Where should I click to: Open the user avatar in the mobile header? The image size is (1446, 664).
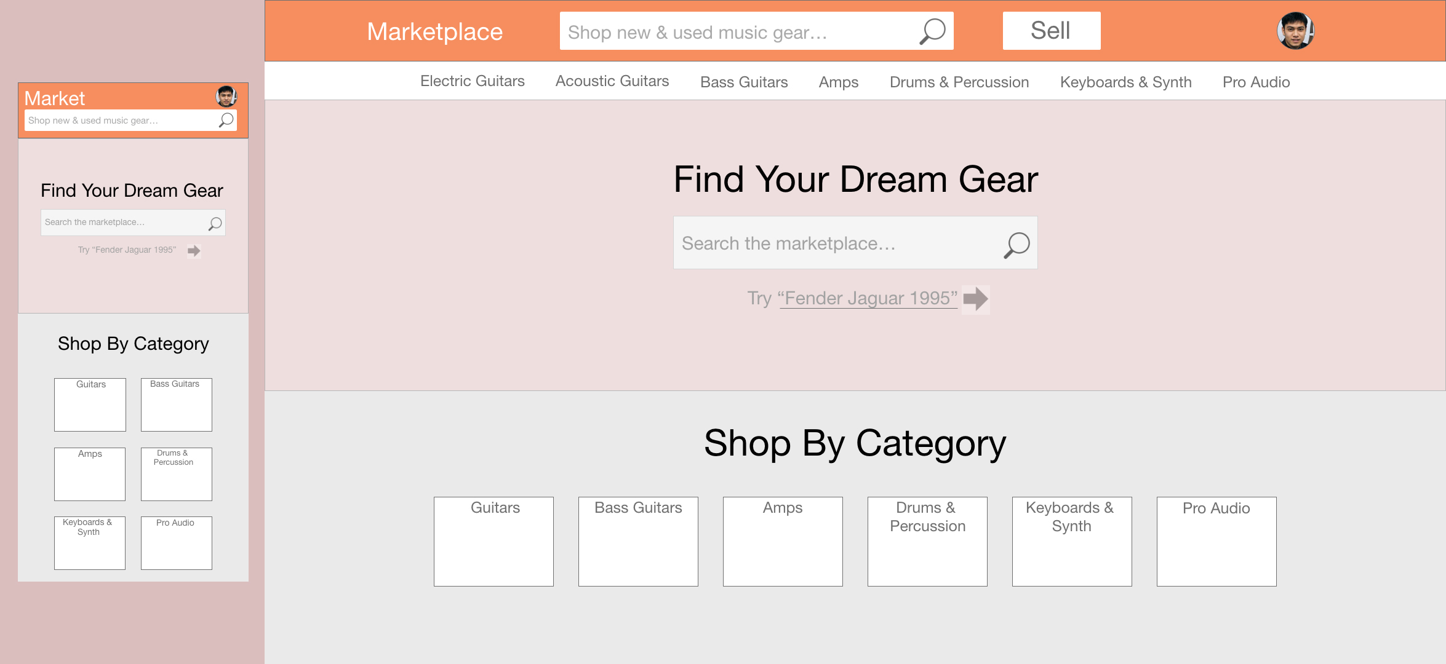(x=226, y=97)
